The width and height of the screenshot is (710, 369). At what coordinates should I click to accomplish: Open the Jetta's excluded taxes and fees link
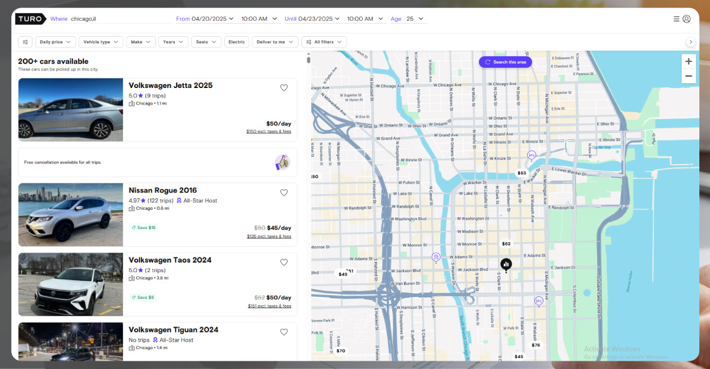tap(269, 131)
